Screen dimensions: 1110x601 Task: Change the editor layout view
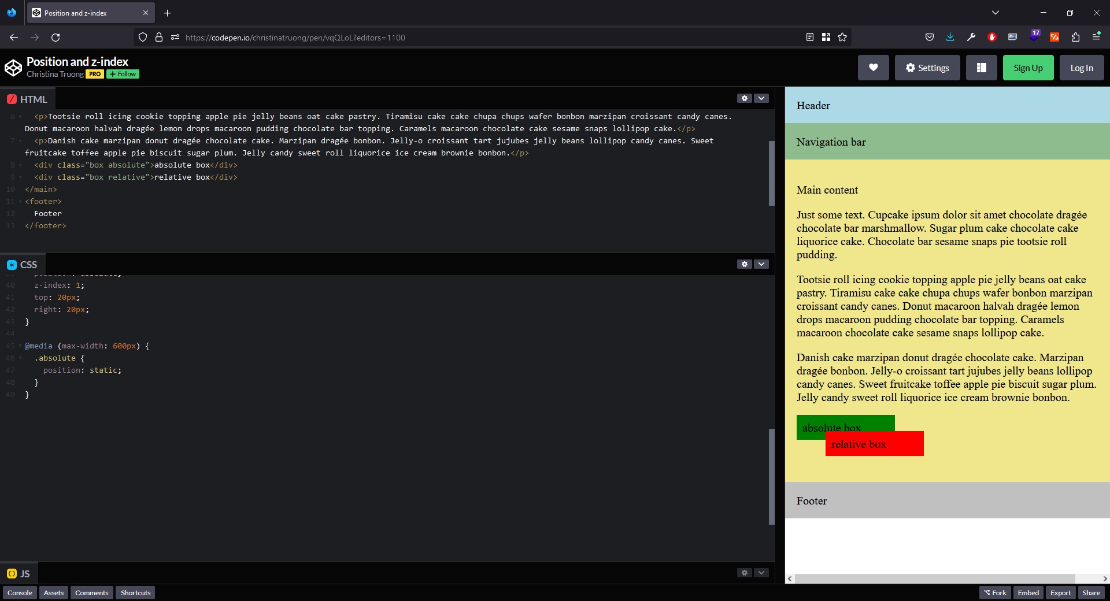[981, 68]
